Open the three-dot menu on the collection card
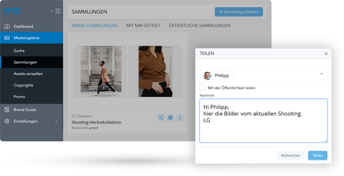Viewport: 344px width, 176px height. (x=180, y=117)
